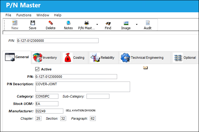
Task: Switch to the Optional tab
Action: 185,58
